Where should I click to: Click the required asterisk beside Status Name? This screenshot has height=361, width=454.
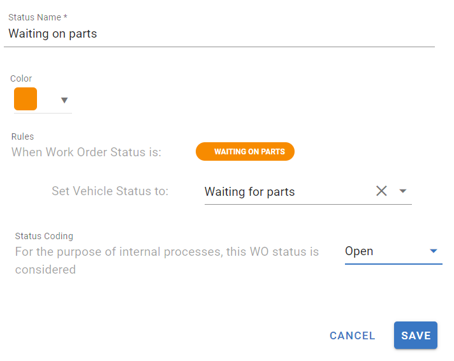(66, 17)
